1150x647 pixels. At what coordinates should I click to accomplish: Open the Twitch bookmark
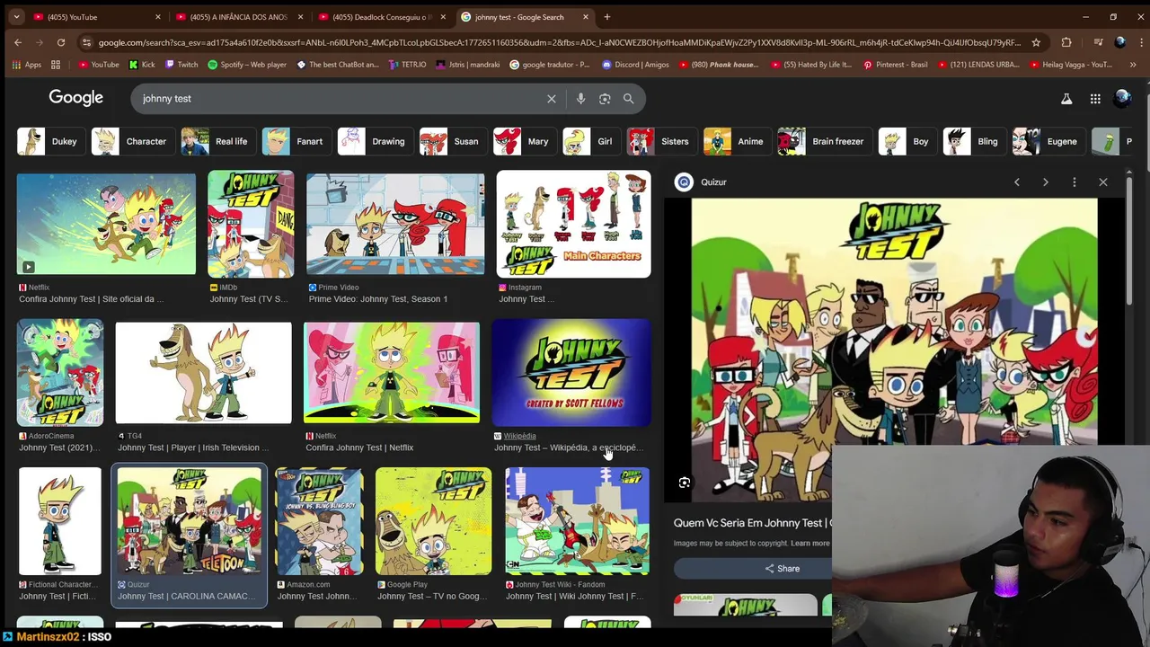pyautogui.click(x=181, y=65)
